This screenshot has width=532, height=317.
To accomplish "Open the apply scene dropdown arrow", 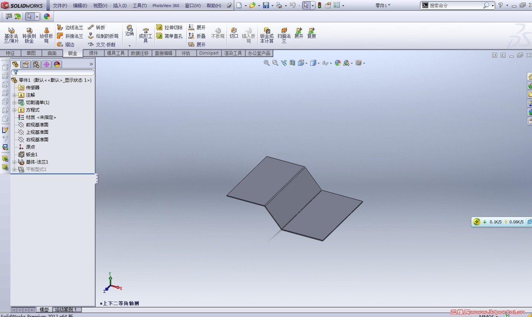I will pos(352,64).
